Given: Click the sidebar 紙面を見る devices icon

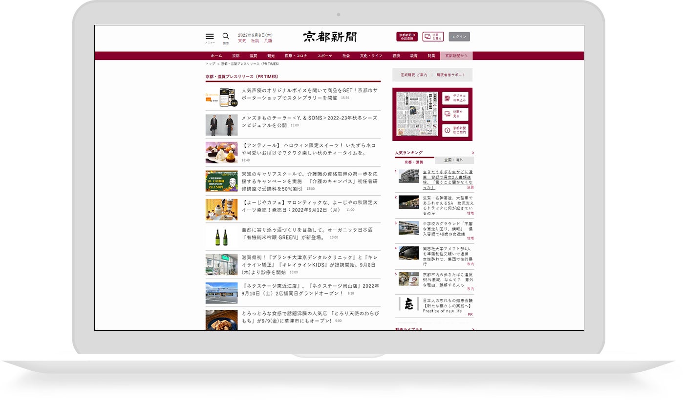Looking at the screenshot, I should 447,114.
